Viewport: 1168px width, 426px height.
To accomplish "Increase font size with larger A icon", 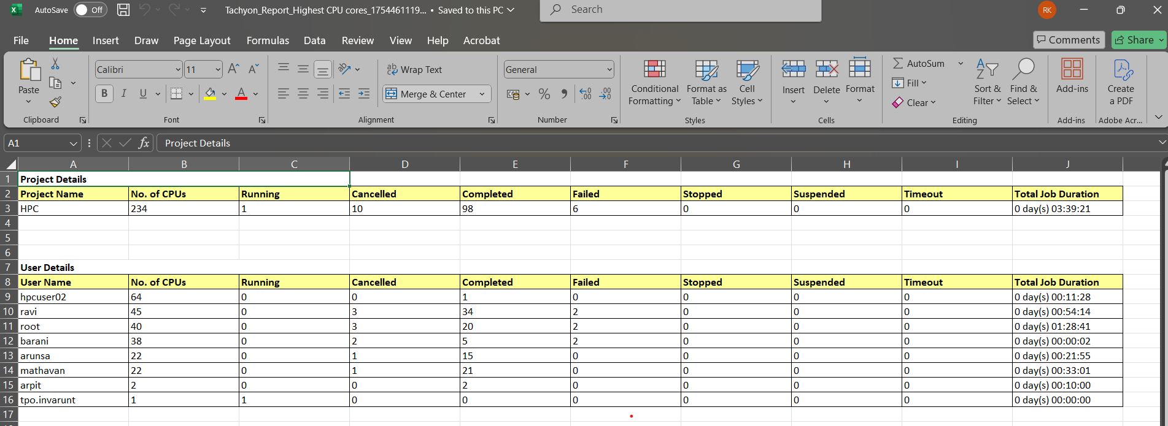I will pos(234,69).
